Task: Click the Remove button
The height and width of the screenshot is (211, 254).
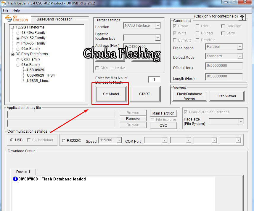Action: click(133, 119)
